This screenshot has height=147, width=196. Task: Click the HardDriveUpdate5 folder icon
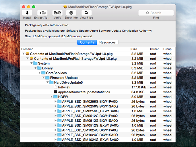[51, 82]
